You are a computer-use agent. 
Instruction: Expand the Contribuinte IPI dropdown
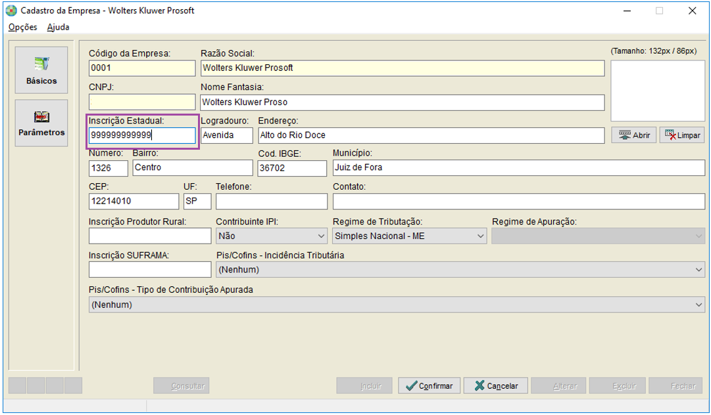(271, 236)
